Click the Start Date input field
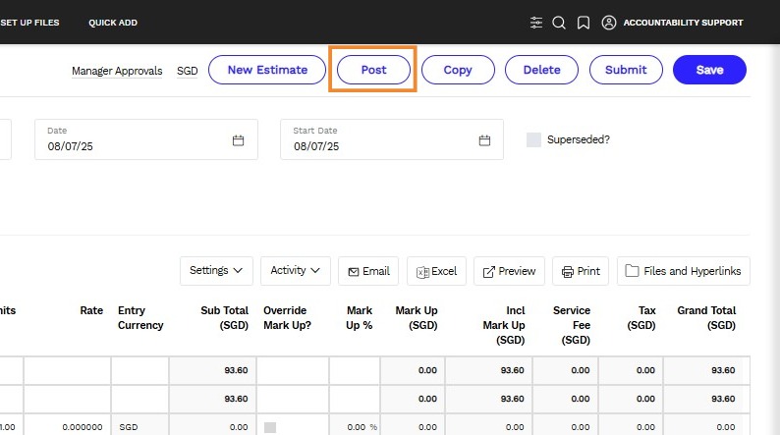780x435 pixels. point(392,139)
